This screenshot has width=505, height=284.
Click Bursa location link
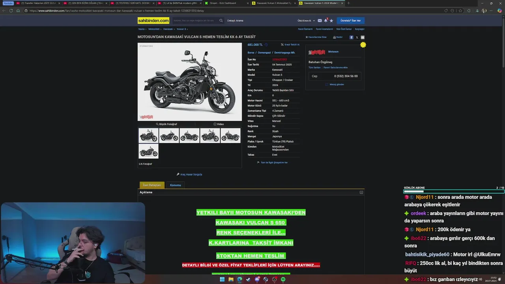251,52
